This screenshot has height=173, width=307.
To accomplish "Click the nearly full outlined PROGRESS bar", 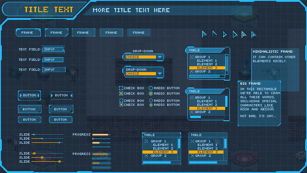I will [101, 154].
